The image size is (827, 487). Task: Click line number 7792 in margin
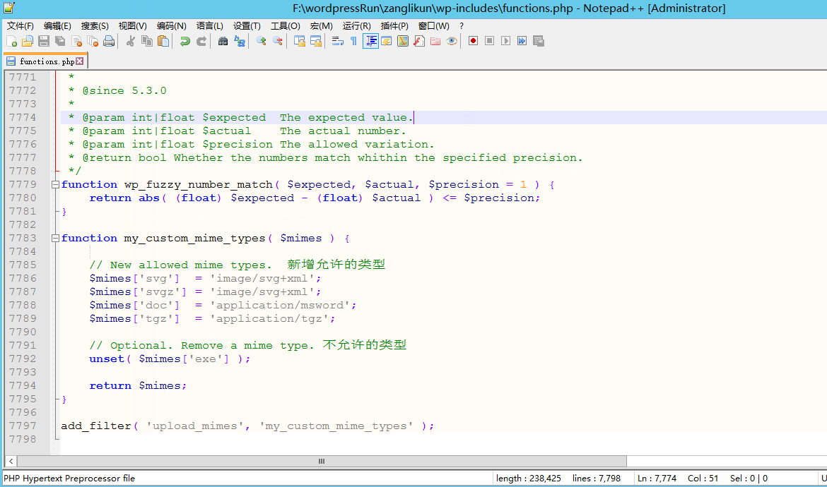click(23, 359)
